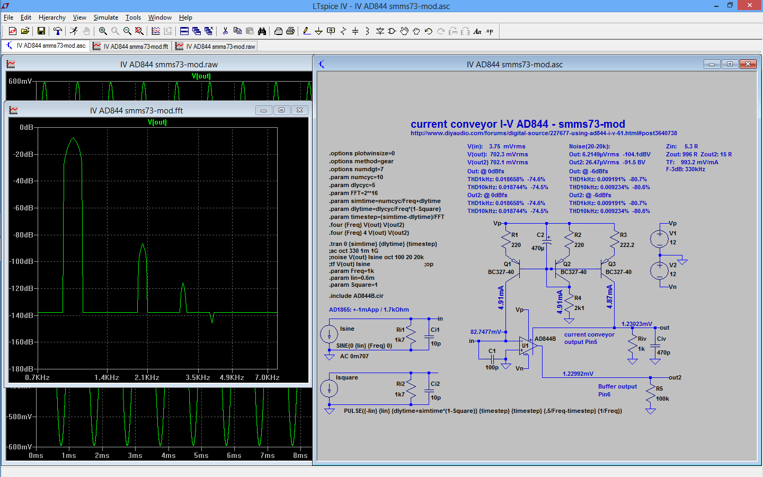Cascade windows via the toolbar icon
The width and height of the screenshot is (763, 477).
coord(197,31)
